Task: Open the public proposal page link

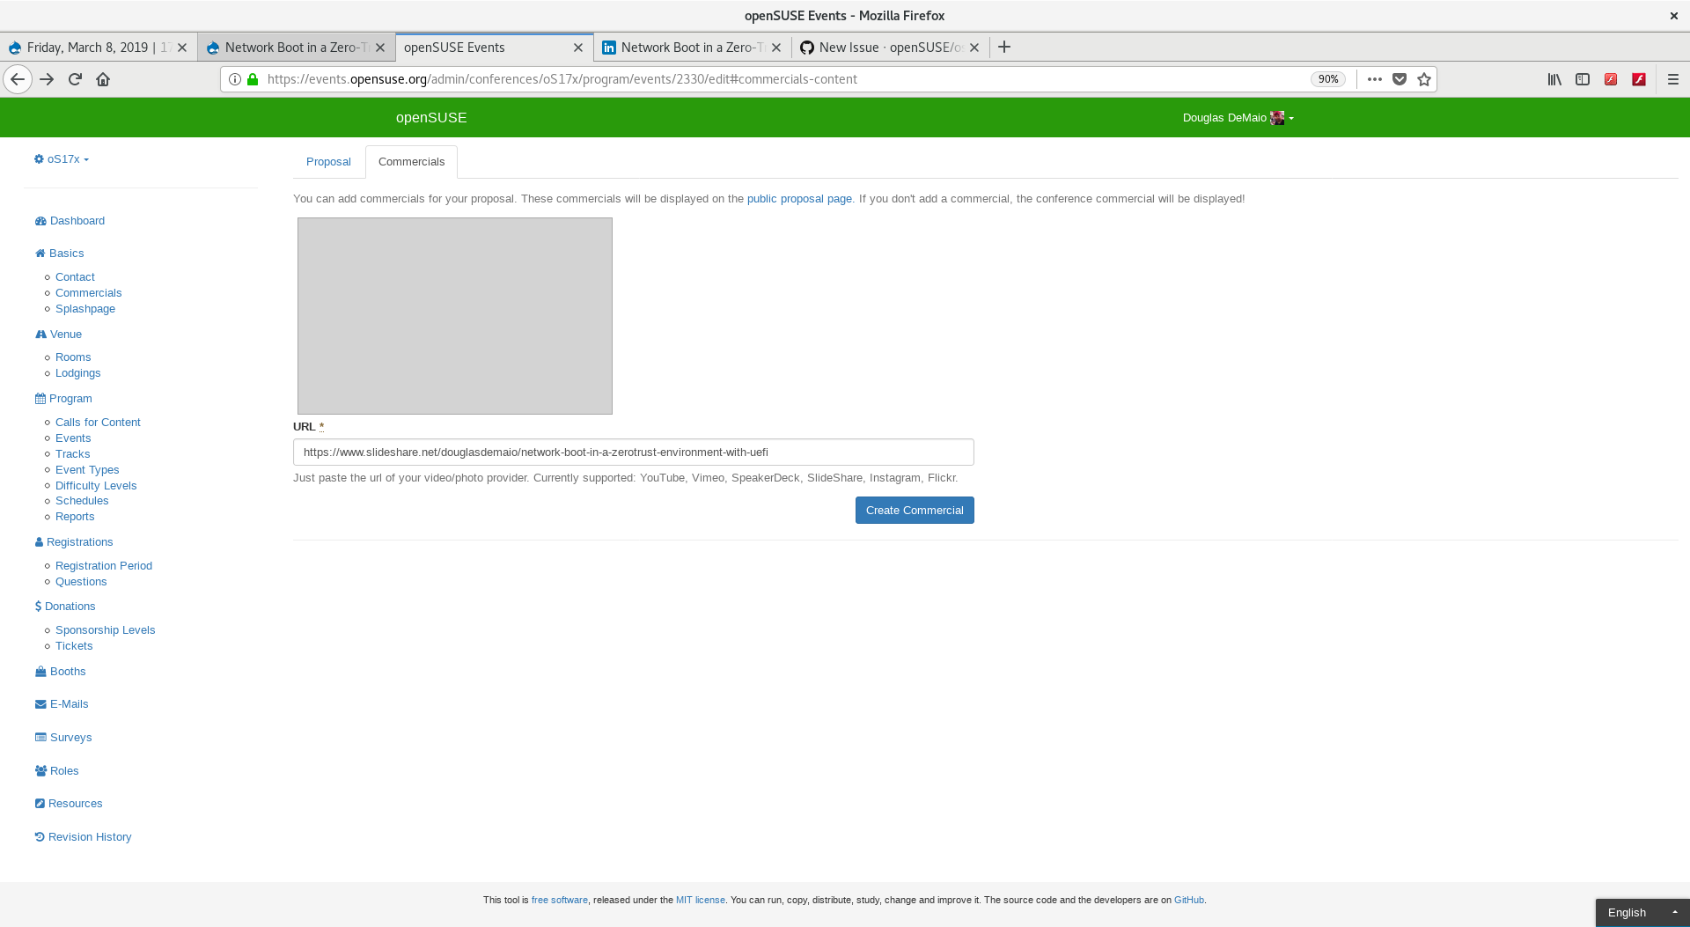Action: point(798,199)
